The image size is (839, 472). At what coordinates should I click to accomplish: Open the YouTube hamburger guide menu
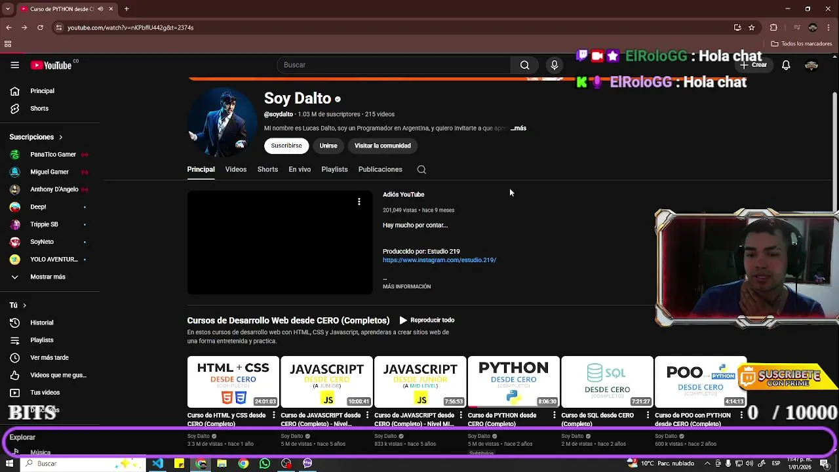pyautogui.click(x=14, y=65)
